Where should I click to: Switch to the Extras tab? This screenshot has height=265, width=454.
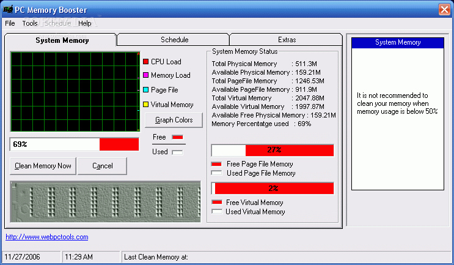click(287, 40)
